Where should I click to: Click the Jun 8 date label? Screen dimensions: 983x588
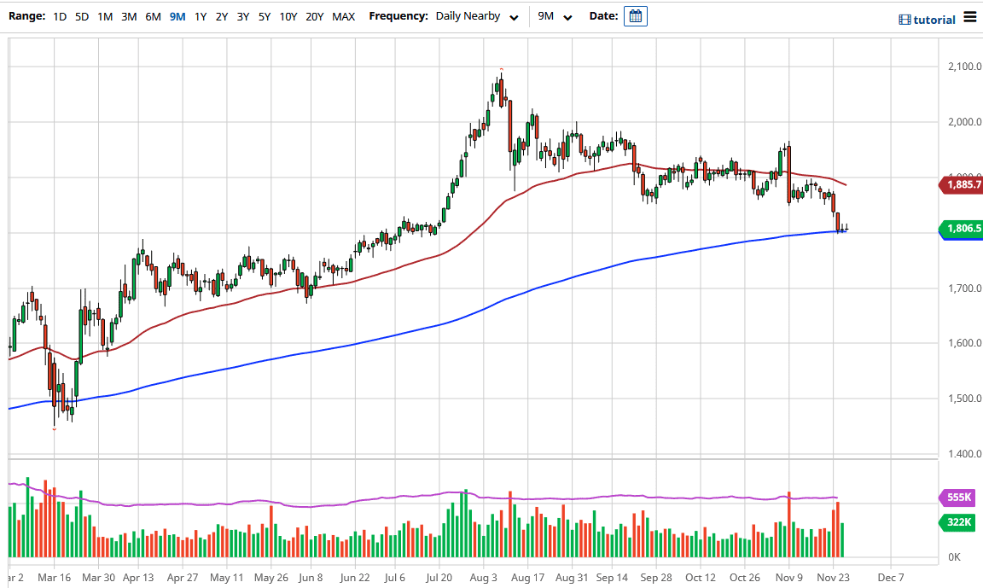click(x=311, y=578)
